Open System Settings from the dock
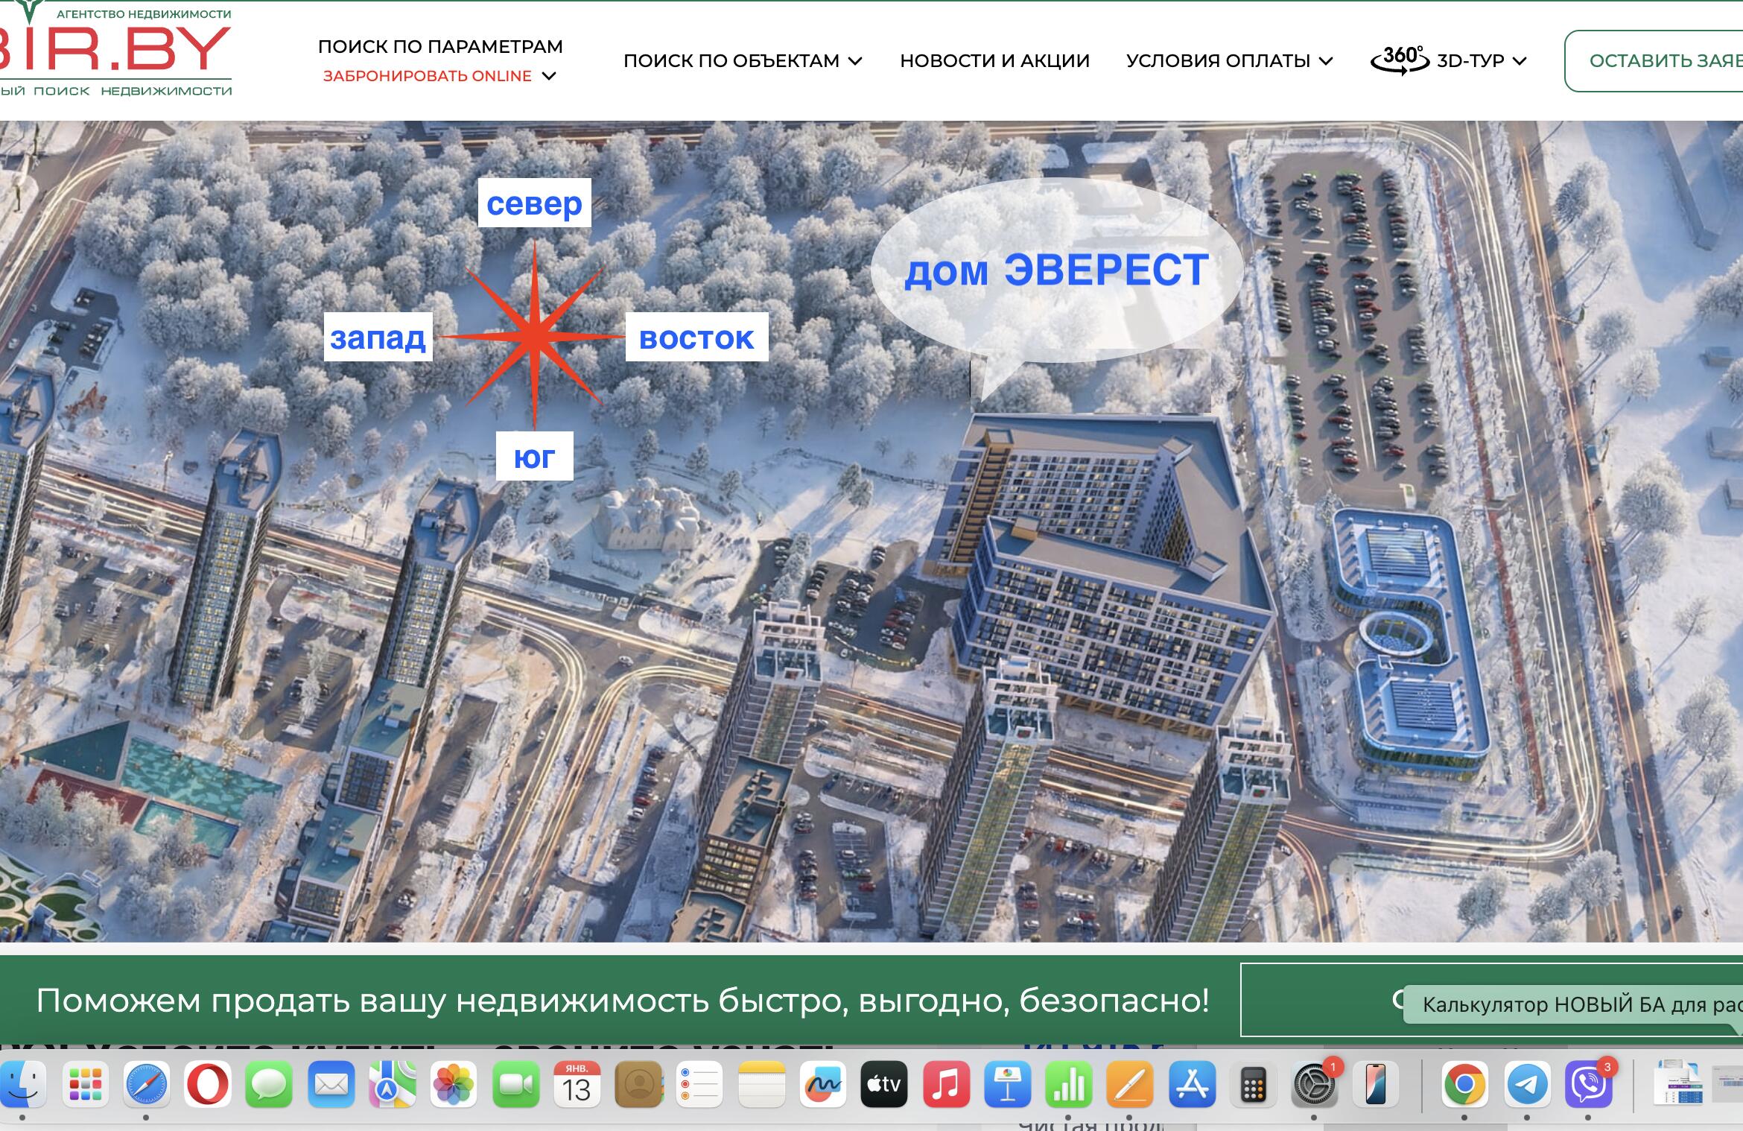The height and width of the screenshot is (1131, 1743). [x=1314, y=1086]
